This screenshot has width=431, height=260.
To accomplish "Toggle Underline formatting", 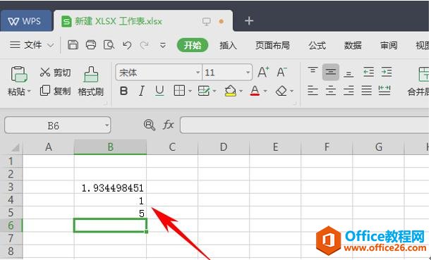I will point(159,91).
